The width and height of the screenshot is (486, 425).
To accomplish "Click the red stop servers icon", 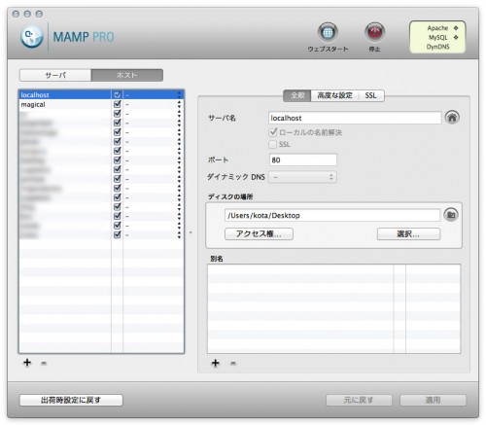I will (374, 32).
